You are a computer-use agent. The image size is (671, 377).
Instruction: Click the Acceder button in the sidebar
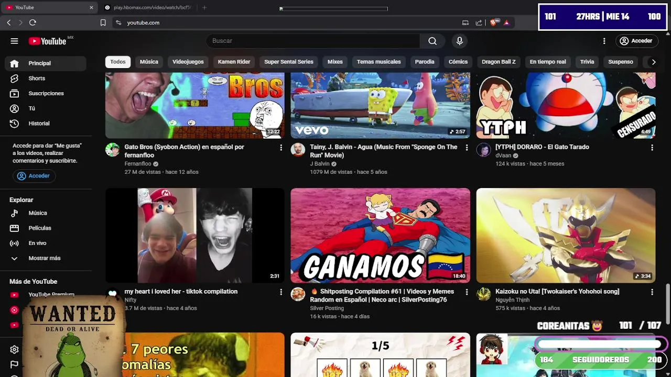34,176
